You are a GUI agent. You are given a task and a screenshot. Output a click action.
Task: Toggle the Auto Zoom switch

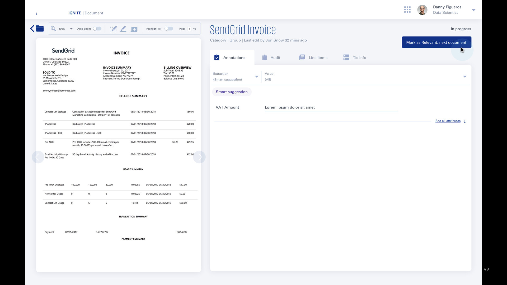97,29
